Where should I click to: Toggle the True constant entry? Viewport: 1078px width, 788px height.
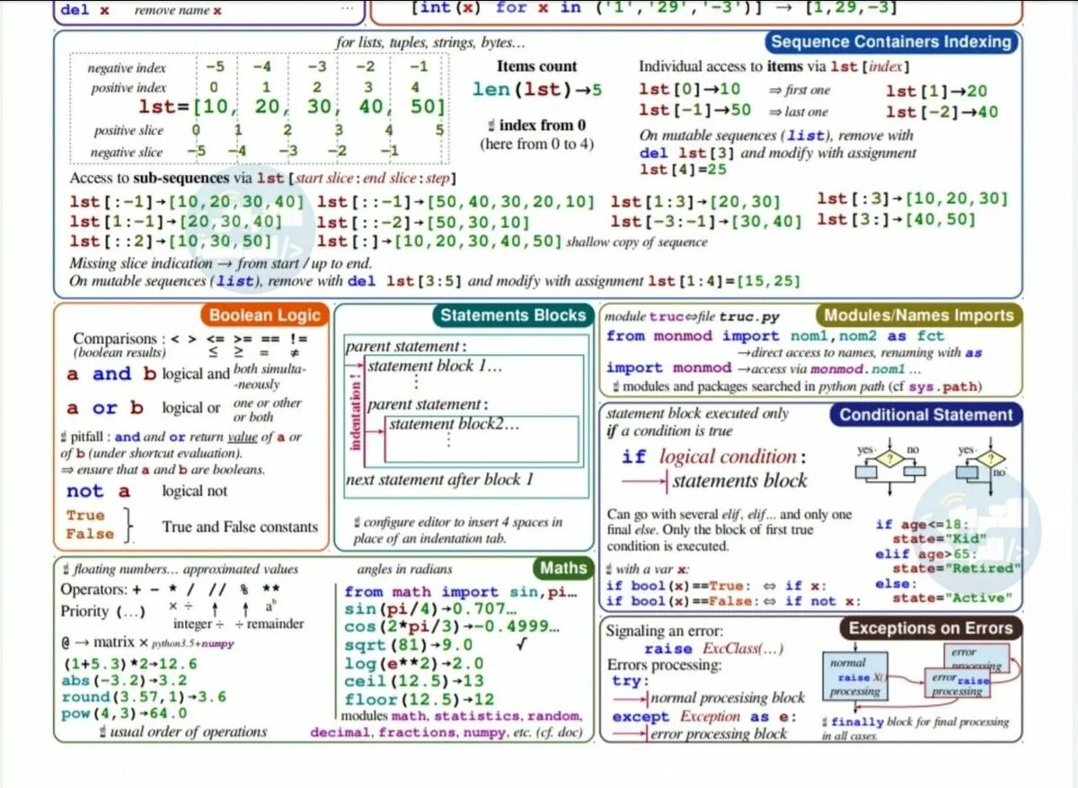(83, 514)
